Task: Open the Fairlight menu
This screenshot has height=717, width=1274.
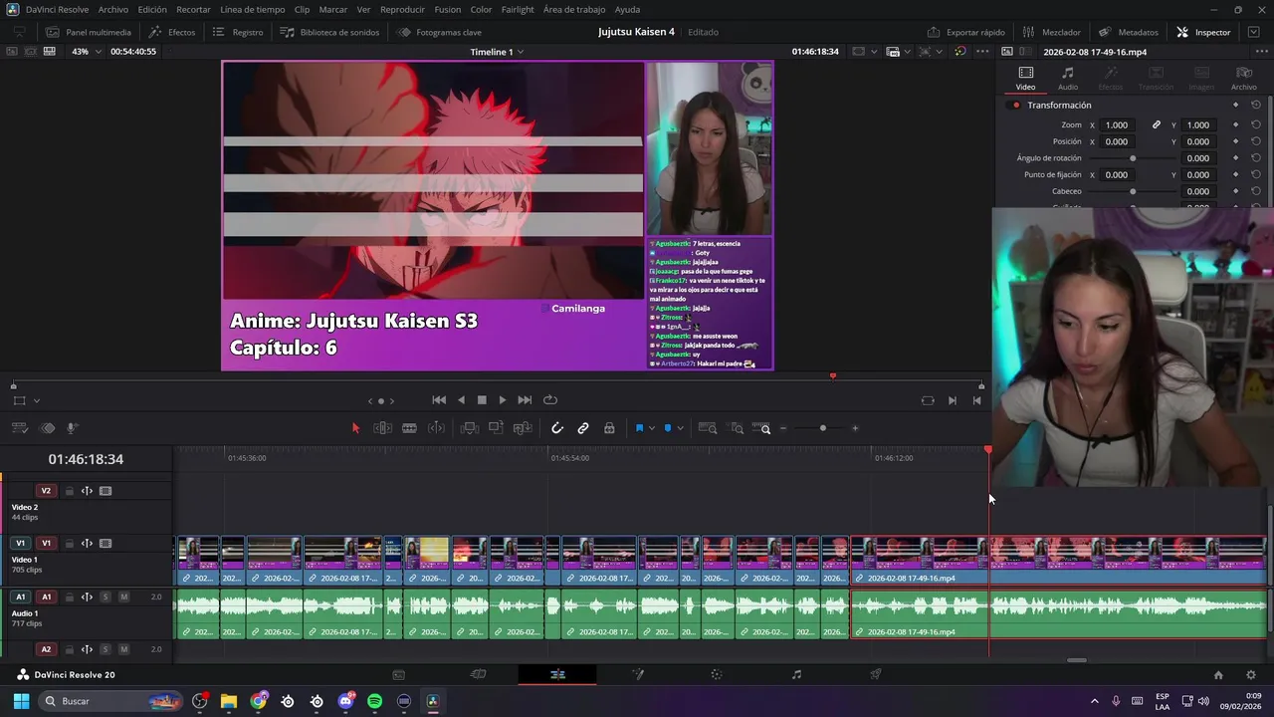Action: [x=518, y=9]
